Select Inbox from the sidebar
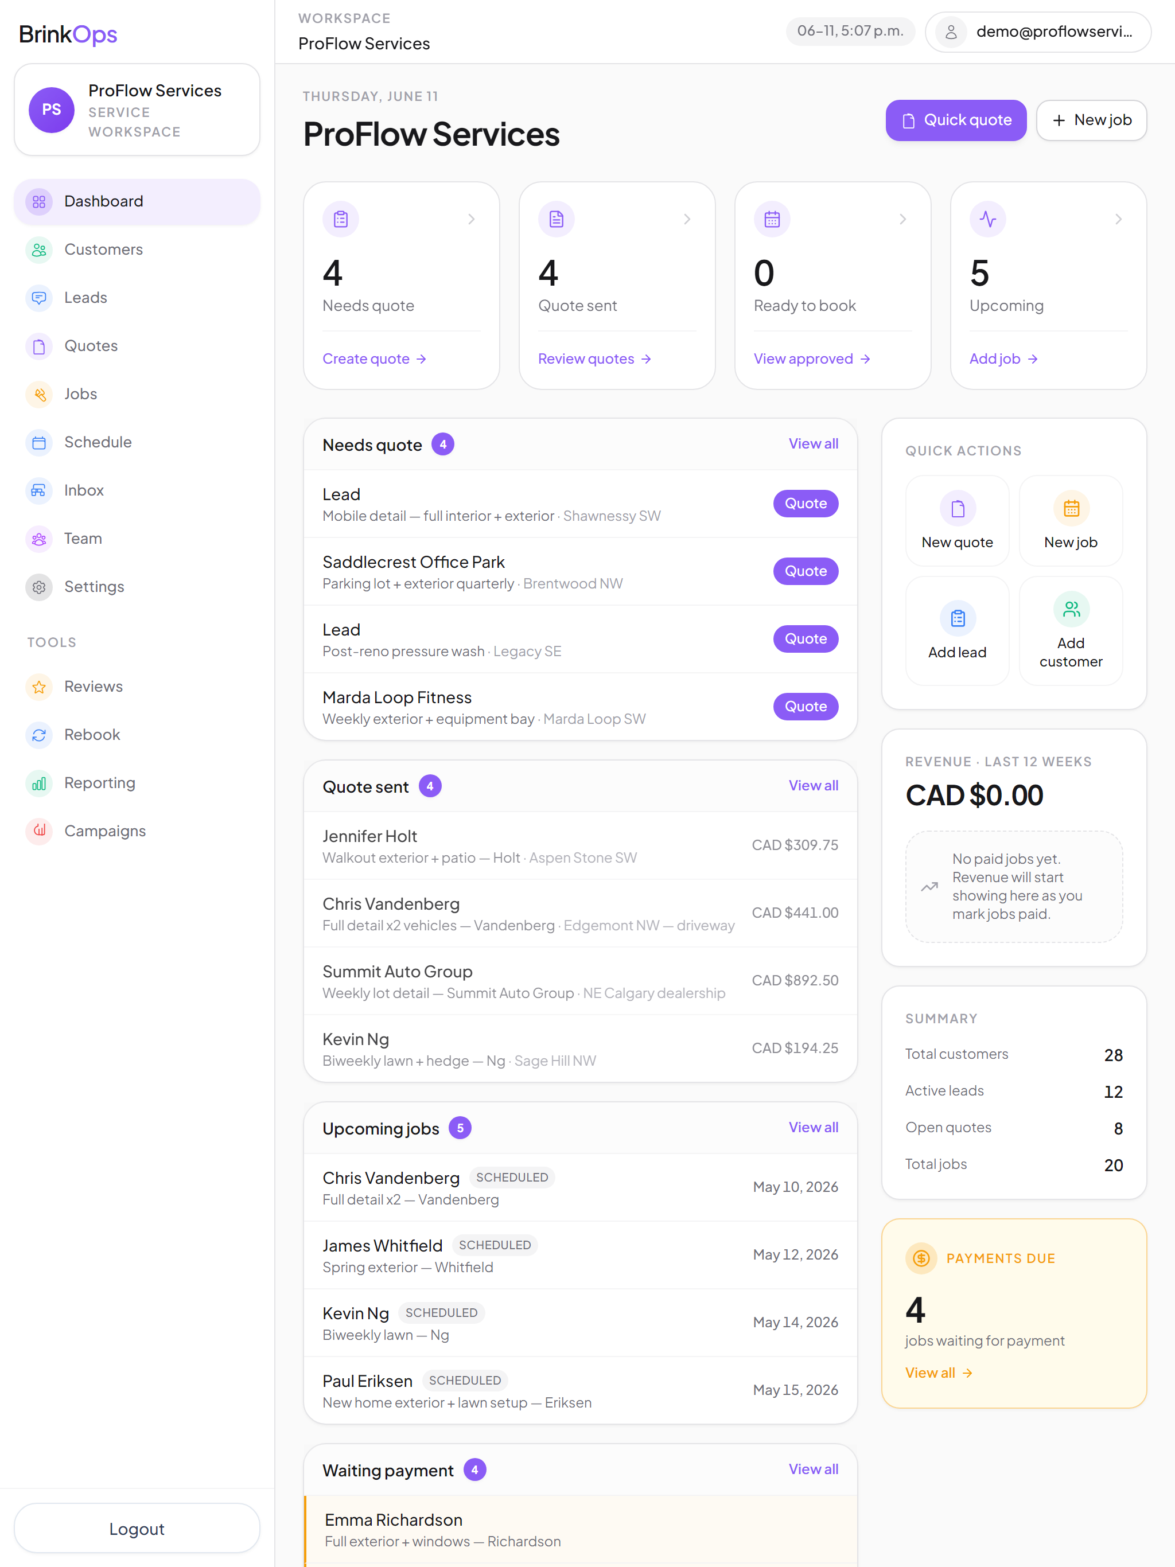1175x1567 pixels. point(137,491)
